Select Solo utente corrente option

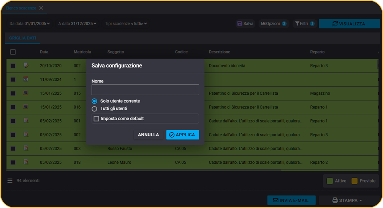pos(94,101)
